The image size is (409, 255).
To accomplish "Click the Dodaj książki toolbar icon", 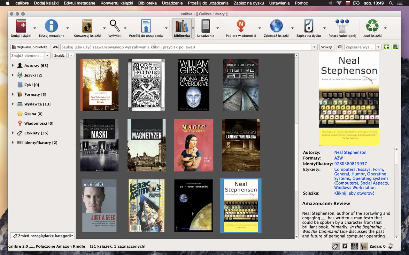I will pyautogui.click(x=21, y=26).
